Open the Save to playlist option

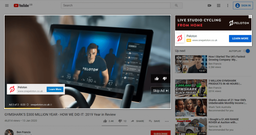click(154, 121)
